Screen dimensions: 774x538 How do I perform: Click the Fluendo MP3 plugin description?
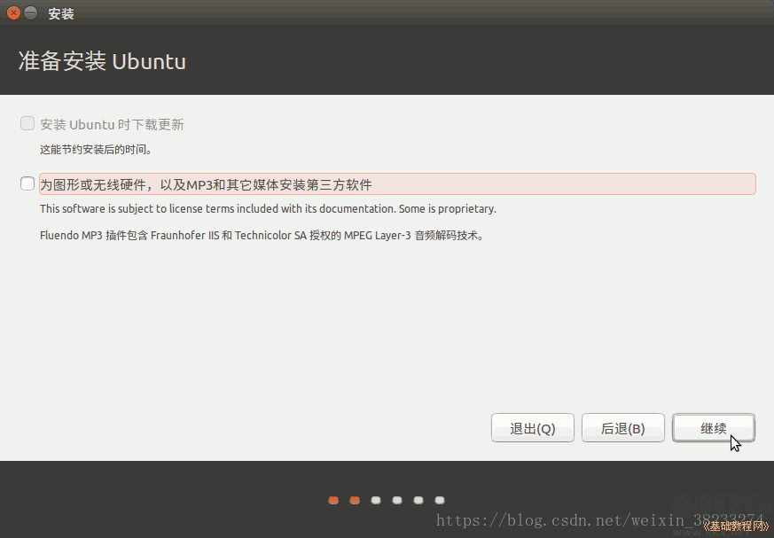coord(262,235)
